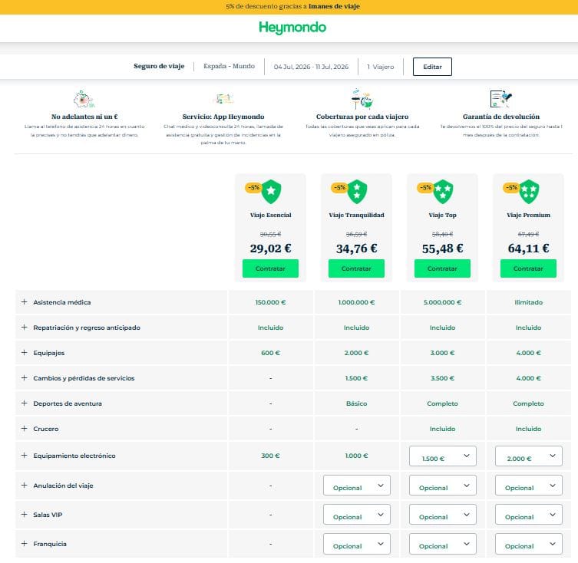Click the 300 € Equipamiento electrónico value

click(x=270, y=456)
